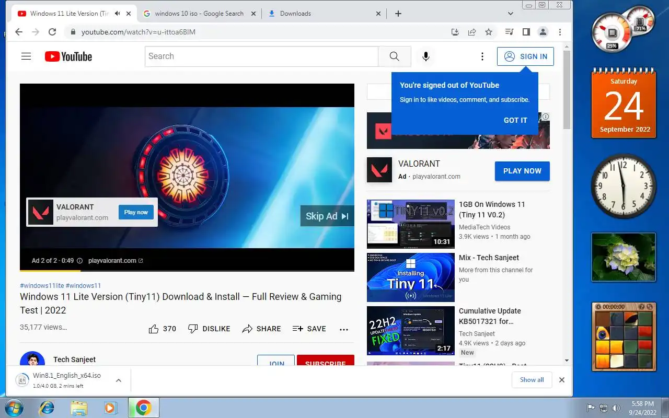This screenshot has height=418, width=669.
Task: Save the video to a playlist
Action: pos(309,329)
